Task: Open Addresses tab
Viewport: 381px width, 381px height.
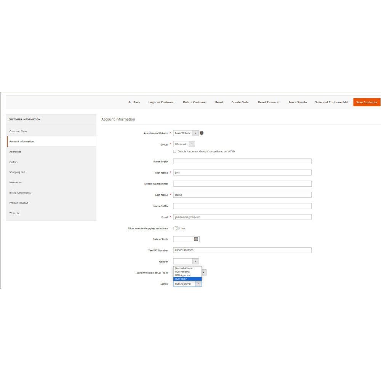Action: coord(51,152)
